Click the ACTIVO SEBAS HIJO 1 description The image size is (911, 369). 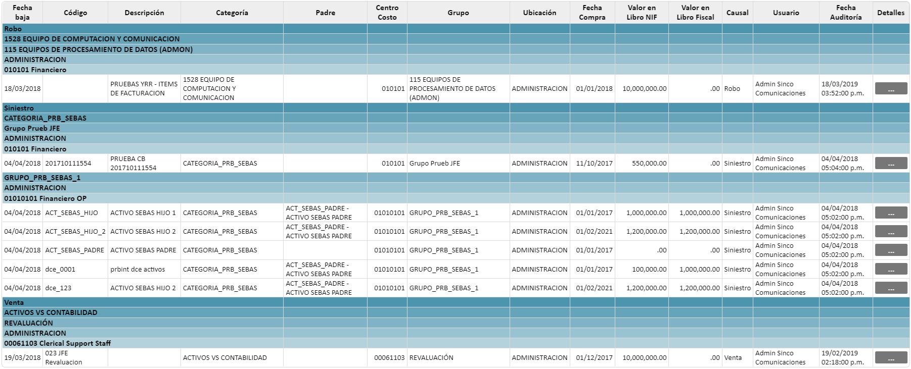[144, 213]
